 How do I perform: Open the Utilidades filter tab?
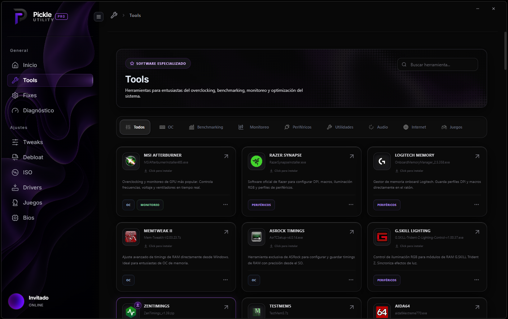coord(340,127)
